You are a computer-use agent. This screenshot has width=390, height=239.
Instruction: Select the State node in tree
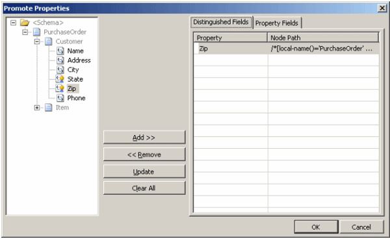pyautogui.click(x=75, y=79)
